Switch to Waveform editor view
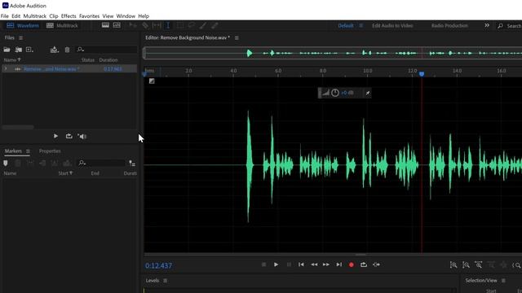The width and height of the screenshot is (522, 293). tap(23, 25)
